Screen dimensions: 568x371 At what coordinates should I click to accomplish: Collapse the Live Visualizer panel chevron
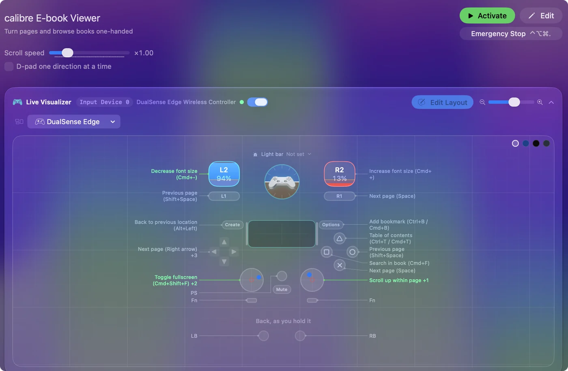[x=551, y=102]
